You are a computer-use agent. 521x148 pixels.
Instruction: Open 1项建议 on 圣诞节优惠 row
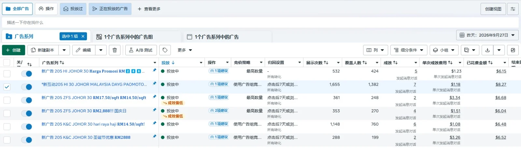[x=219, y=137]
